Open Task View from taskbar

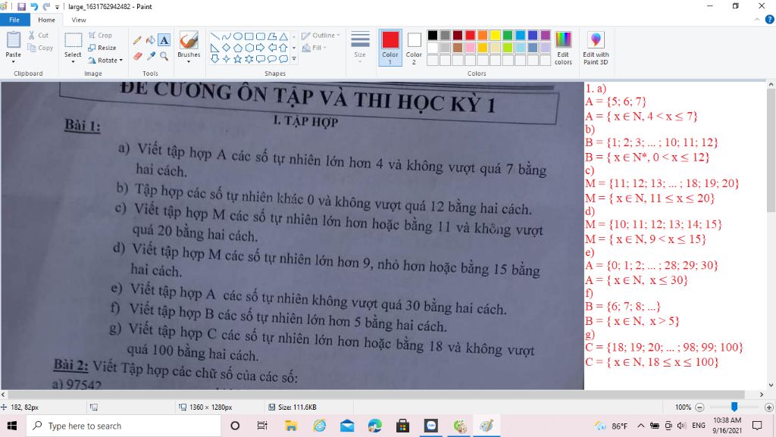click(262, 426)
